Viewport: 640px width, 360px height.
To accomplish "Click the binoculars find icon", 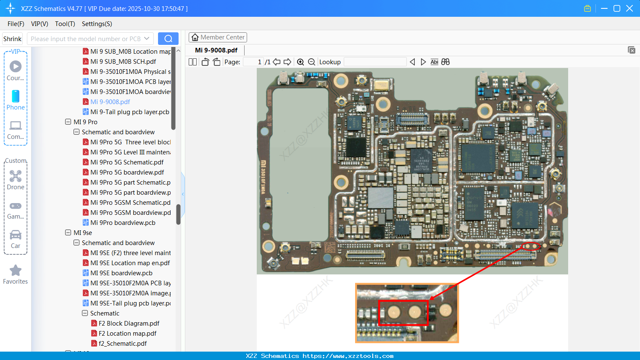I will [x=445, y=62].
